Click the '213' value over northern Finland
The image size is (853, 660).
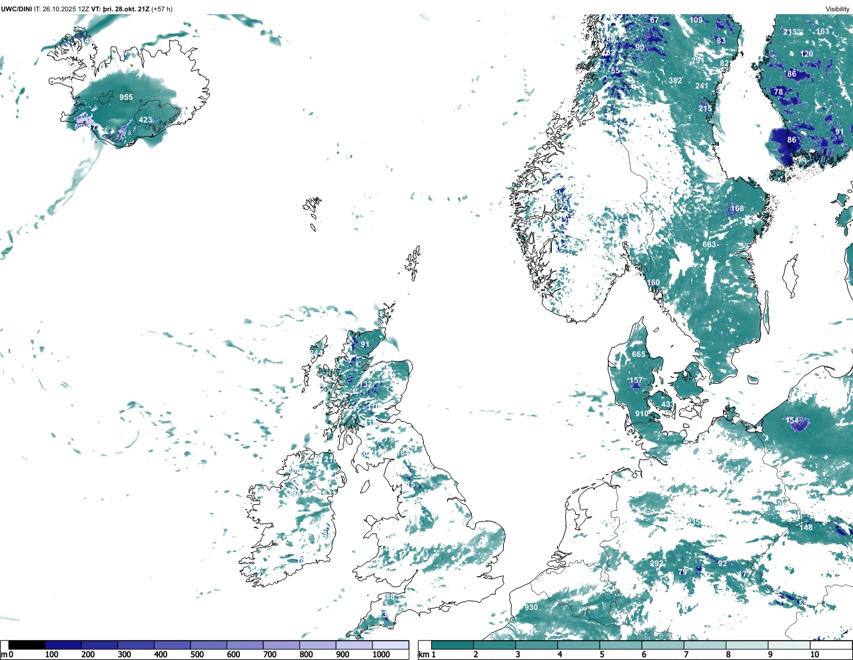[790, 32]
